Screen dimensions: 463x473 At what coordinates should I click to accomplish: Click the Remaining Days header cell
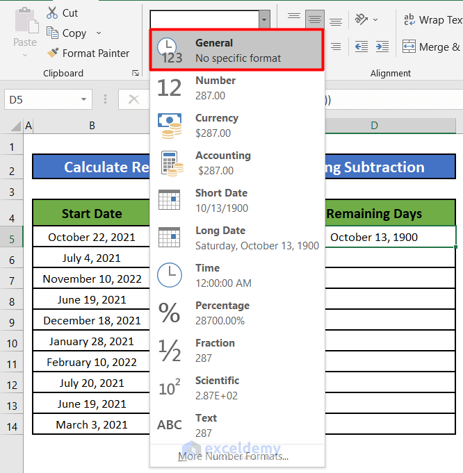tap(390, 213)
